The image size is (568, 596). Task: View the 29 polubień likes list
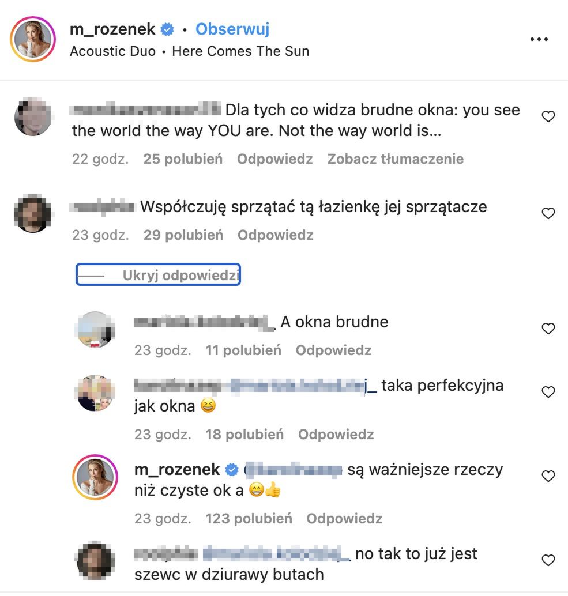(x=183, y=235)
